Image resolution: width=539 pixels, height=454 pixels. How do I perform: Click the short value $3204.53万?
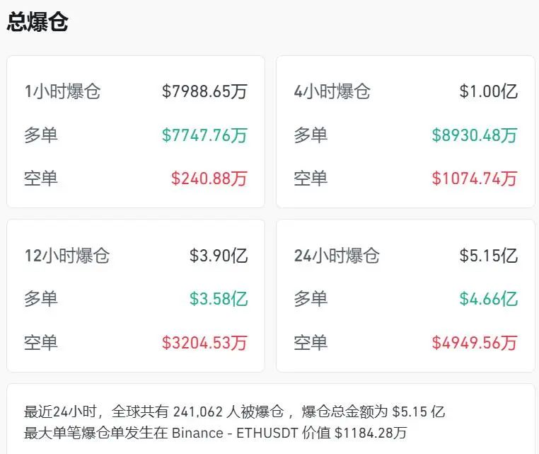(204, 343)
